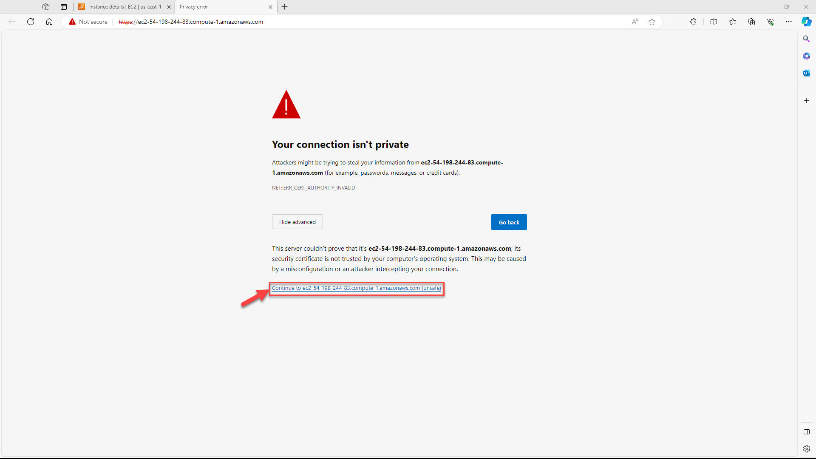Open the Settings and more menu

pyautogui.click(x=789, y=22)
